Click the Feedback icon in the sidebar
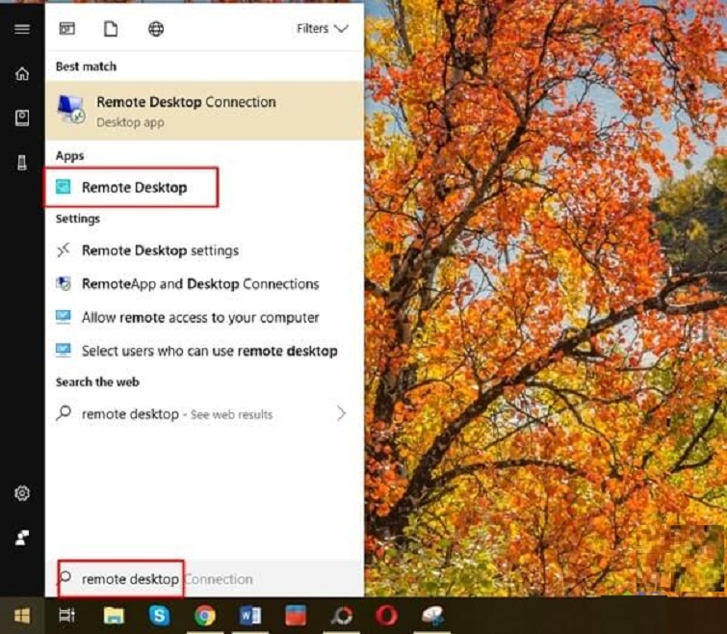727x634 pixels. click(x=21, y=538)
